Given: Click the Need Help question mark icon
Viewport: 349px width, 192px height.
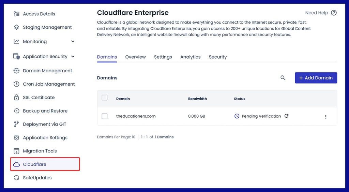Looking at the screenshot, I should coord(334,13).
